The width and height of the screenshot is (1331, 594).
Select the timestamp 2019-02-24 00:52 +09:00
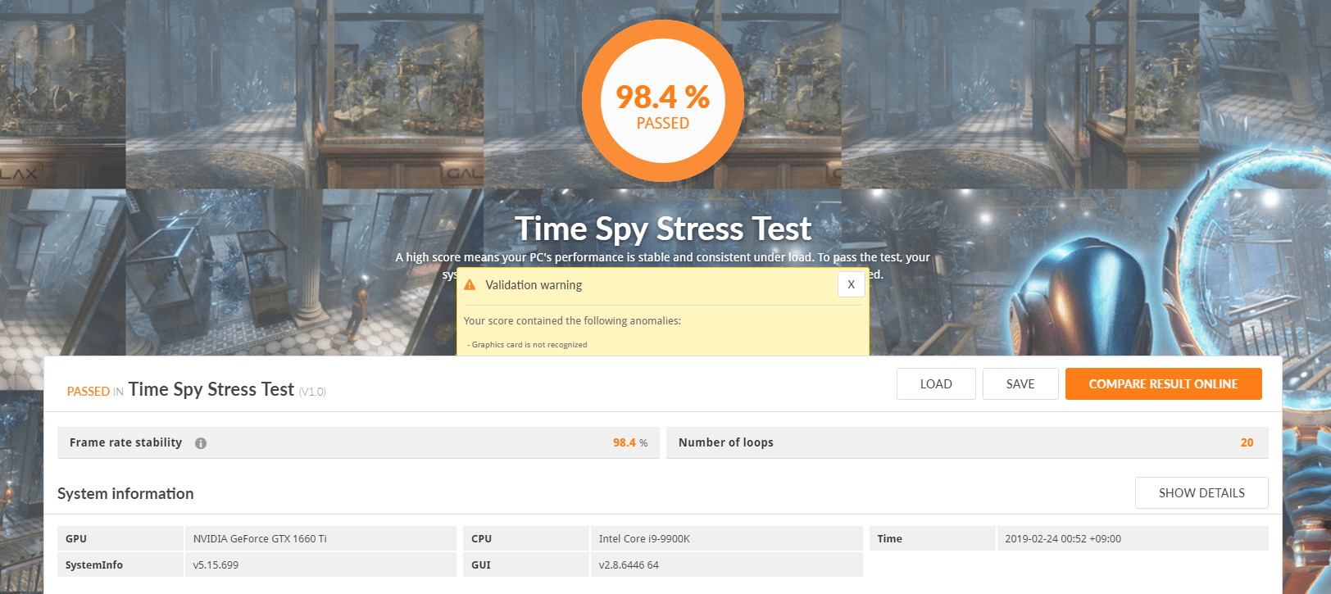1063,538
